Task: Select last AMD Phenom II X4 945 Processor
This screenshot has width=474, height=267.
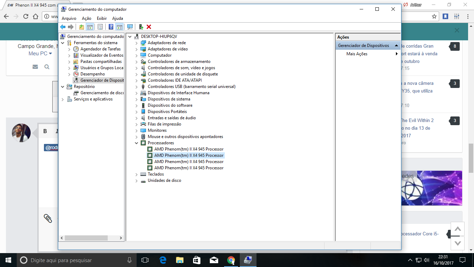Action: pyautogui.click(x=189, y=168)
